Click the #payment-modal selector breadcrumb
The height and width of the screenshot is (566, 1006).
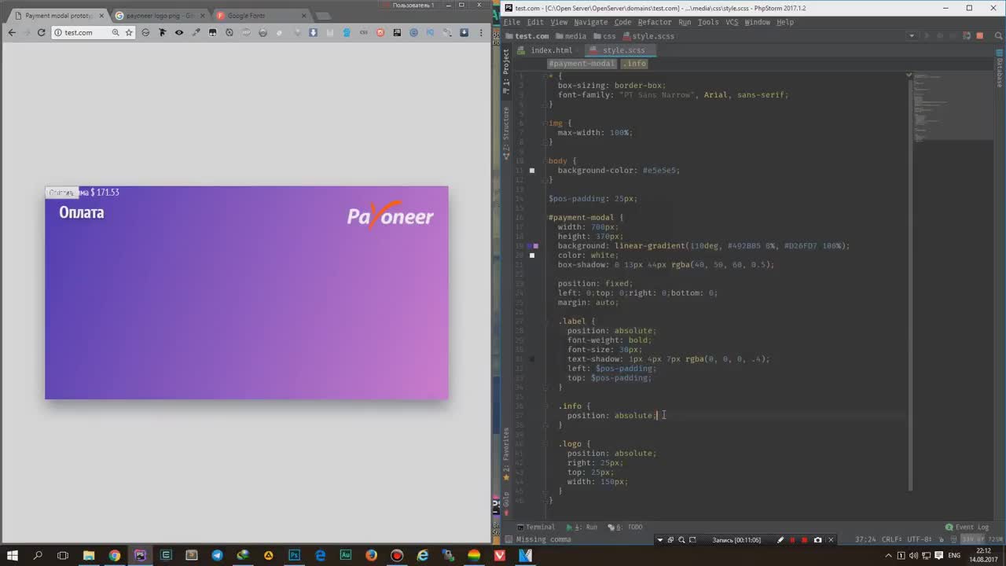(x=582, y=64)
